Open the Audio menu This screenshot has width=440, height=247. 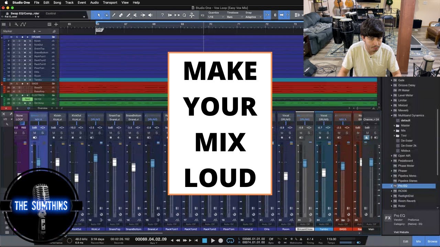click(x=95, y=2)
